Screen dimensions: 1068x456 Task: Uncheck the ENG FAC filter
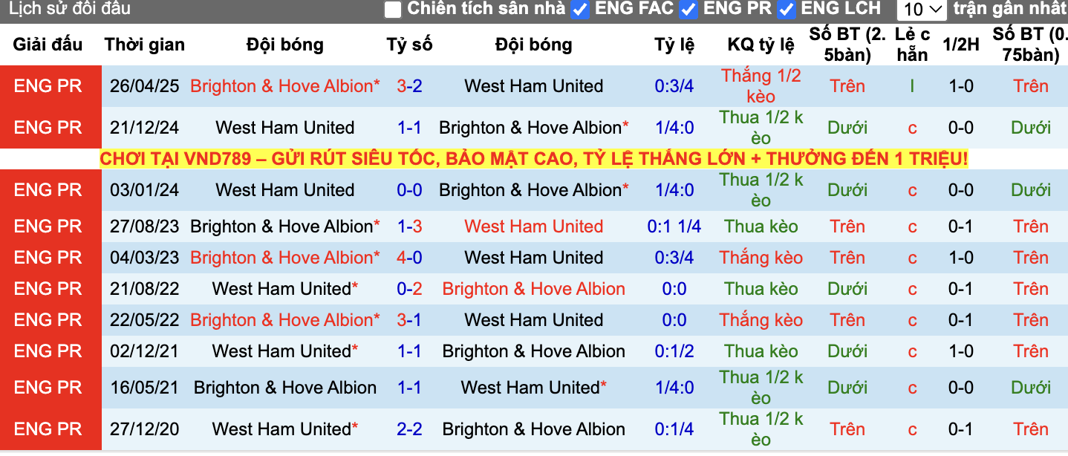point(579,10)
